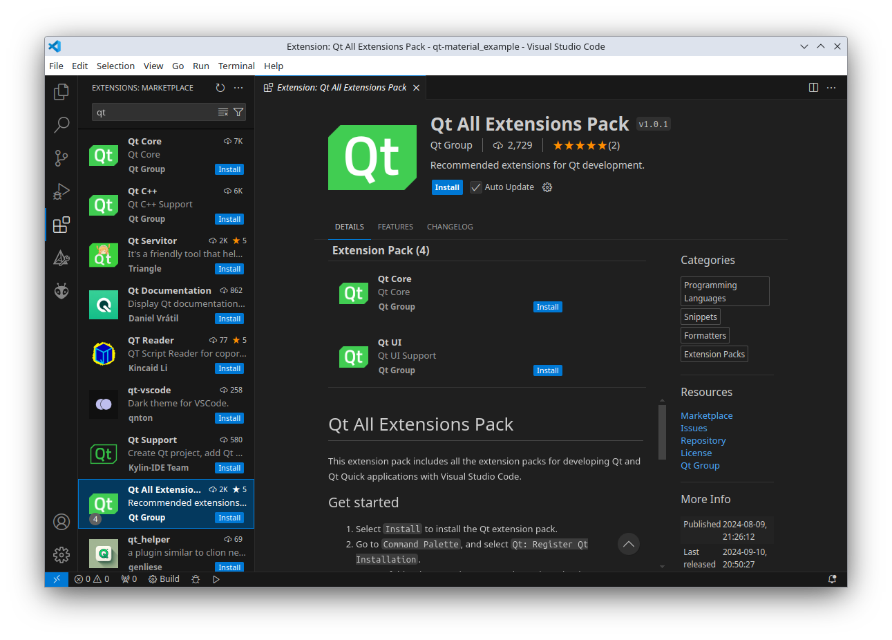Select QT Reader extension in sidebar list
The image size is (892, 640).
click(x=167, y=355)
